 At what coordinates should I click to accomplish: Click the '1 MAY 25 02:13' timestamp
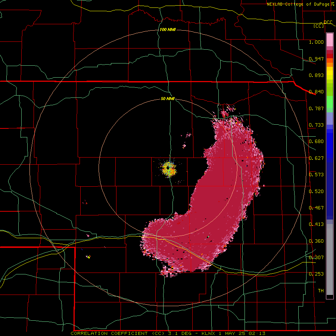tap(242, 333)
